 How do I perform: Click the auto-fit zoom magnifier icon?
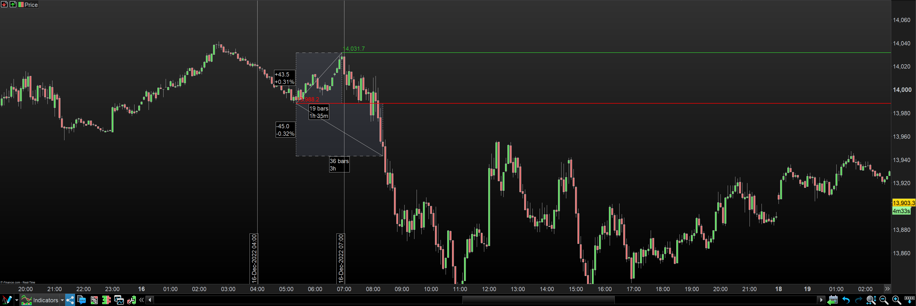[x=871, y=300]
